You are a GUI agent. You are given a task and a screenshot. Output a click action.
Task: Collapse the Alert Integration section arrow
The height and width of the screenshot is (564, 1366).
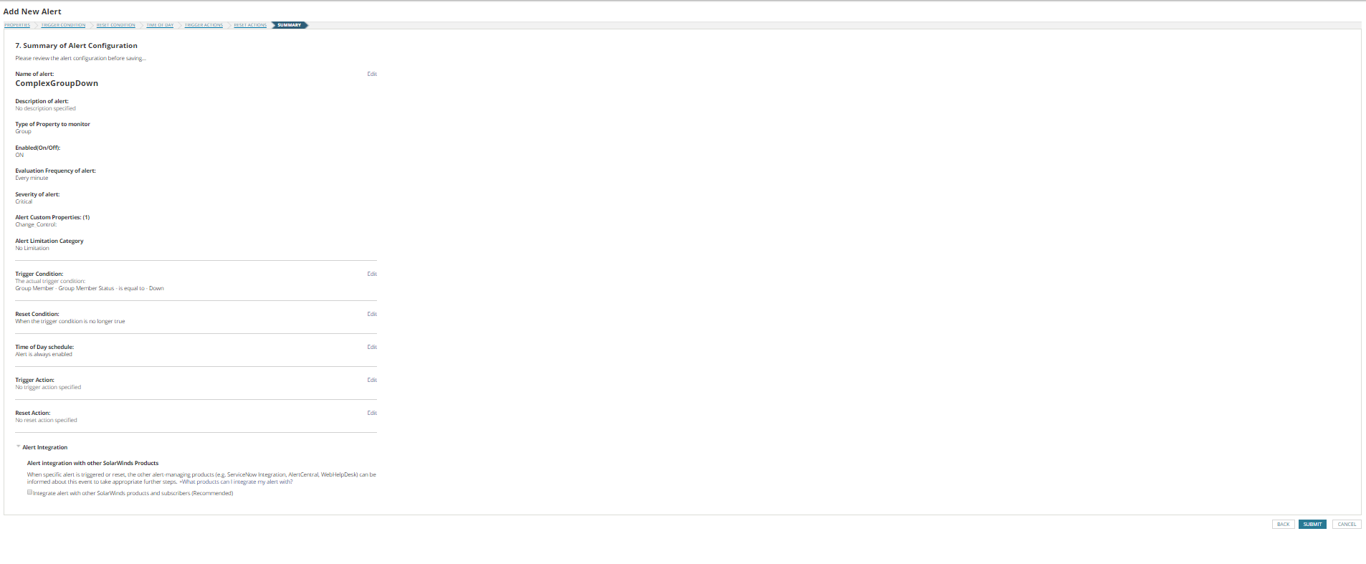tap(18, 446)
